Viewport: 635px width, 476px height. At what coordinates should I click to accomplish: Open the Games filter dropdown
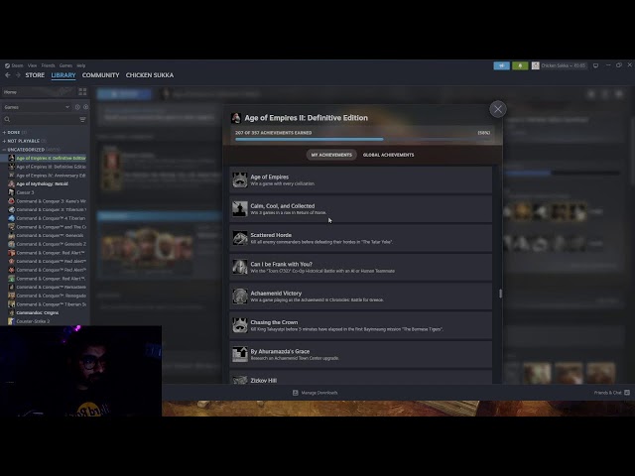[x=37, y=107]
